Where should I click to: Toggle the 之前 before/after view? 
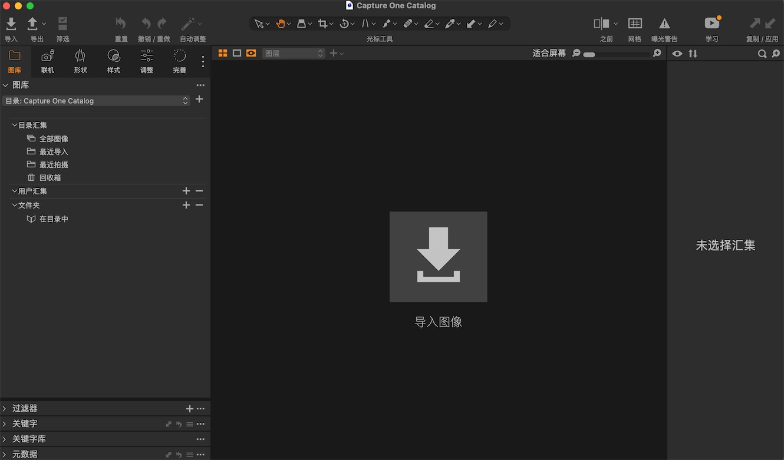click(601, 24)
